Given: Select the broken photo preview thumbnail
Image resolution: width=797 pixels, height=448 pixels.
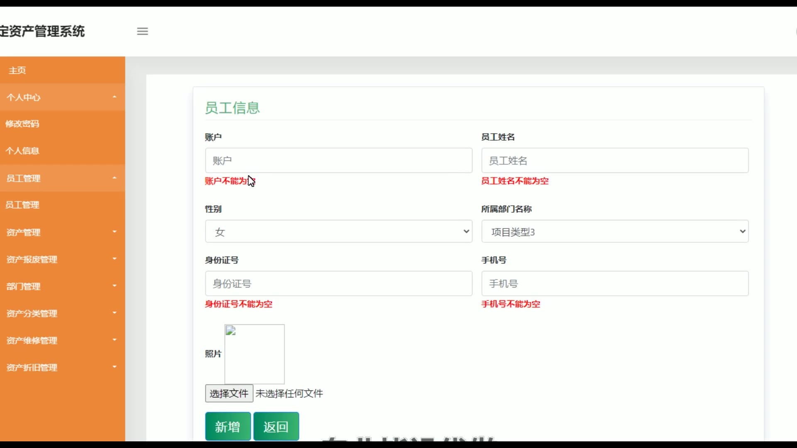Looking at the screenshot, I should pos(254,354).
